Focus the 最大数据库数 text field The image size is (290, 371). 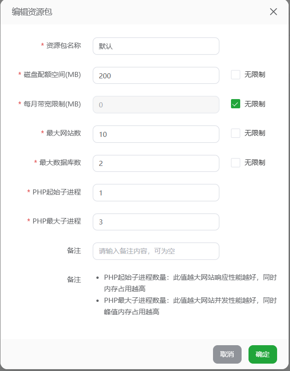click(x=156, y=164)
